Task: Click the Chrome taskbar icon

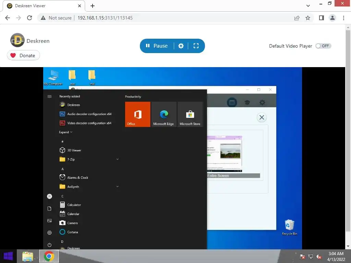Action: 49,256
